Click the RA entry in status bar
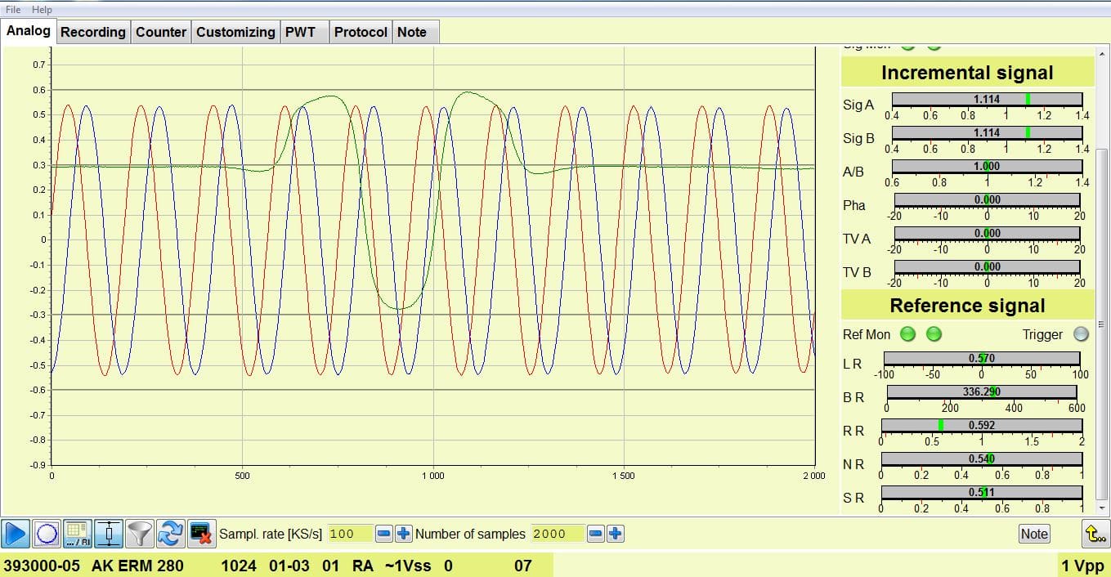The height and width of the screenshot is (577, 1111). [x=363, y=566]
